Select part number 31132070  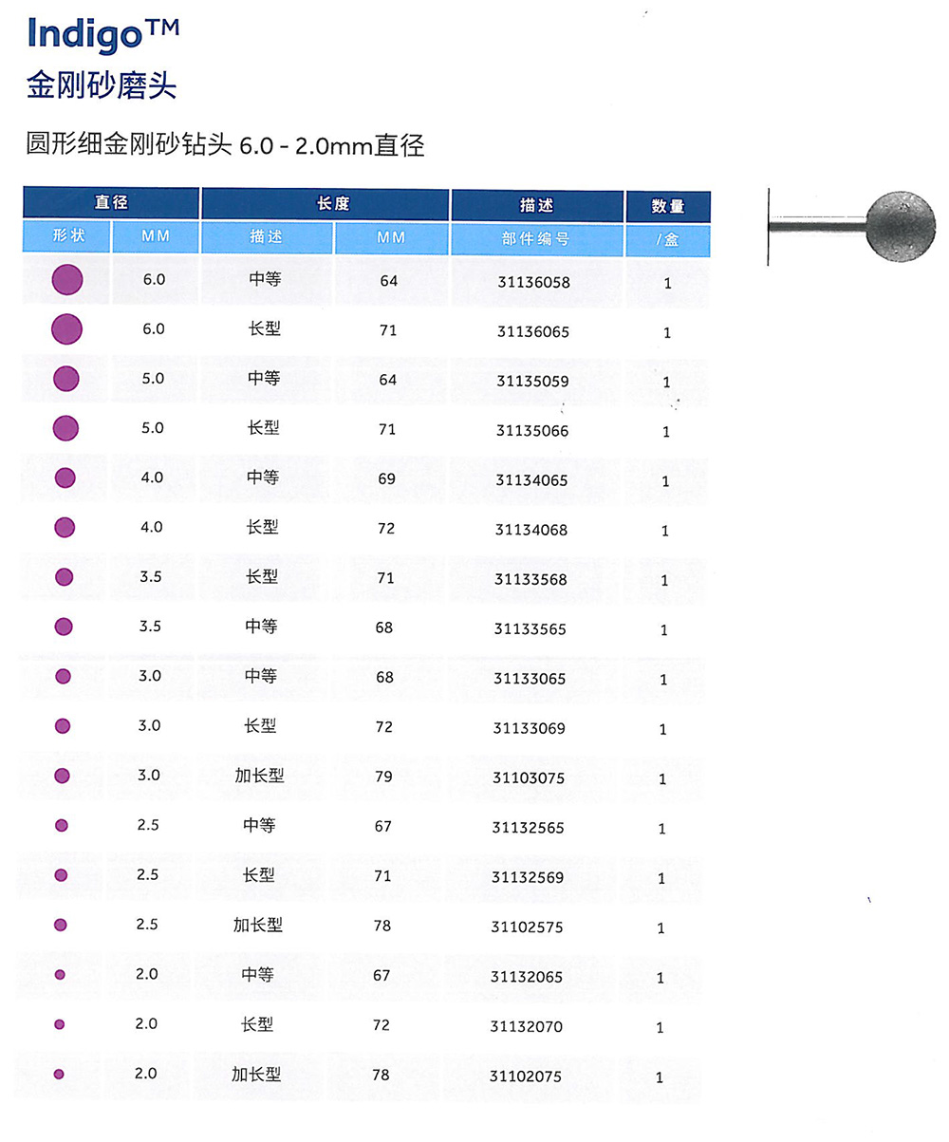click(527, 1026)
